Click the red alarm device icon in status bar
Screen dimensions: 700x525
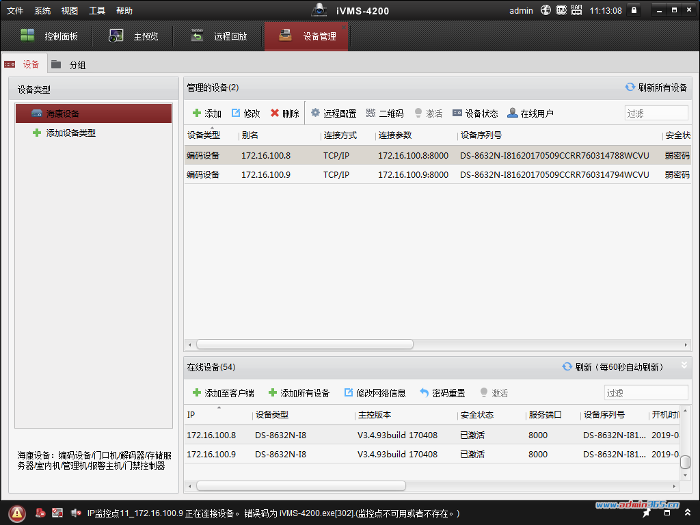point(40,513)
